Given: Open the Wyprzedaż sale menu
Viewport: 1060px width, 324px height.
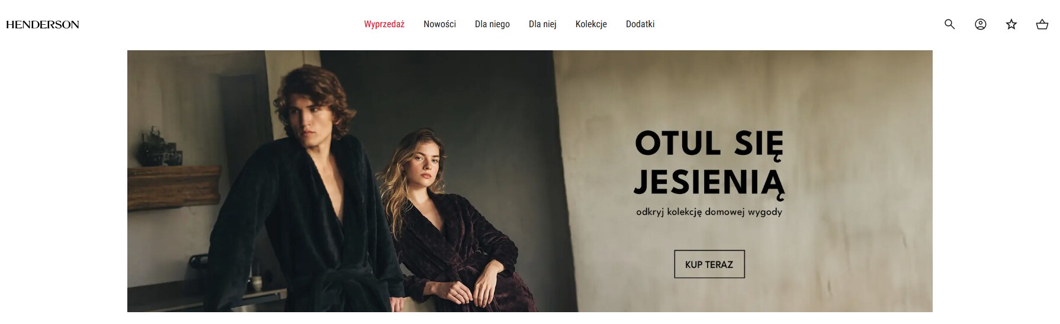Looking at the screenshot, I should 384,24.
